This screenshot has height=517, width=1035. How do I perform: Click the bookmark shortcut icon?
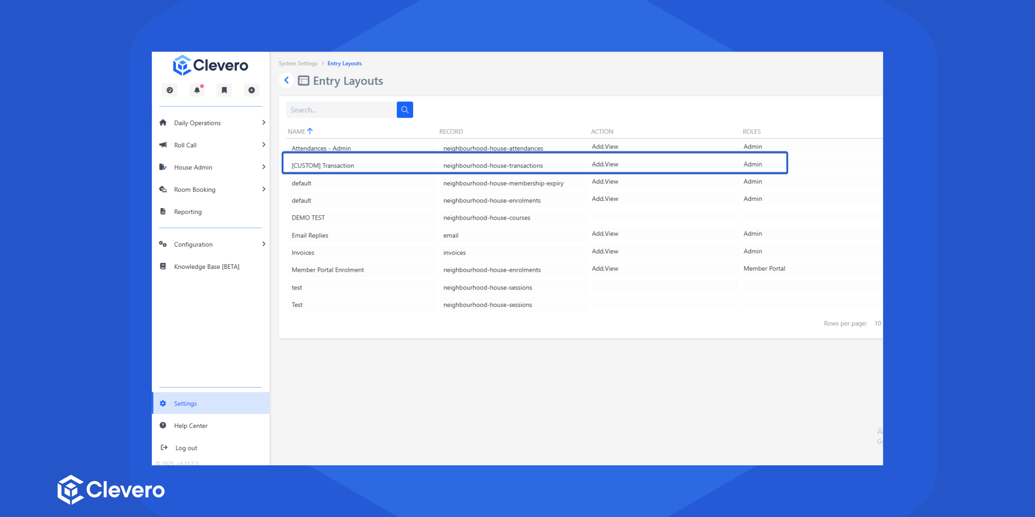224,90
